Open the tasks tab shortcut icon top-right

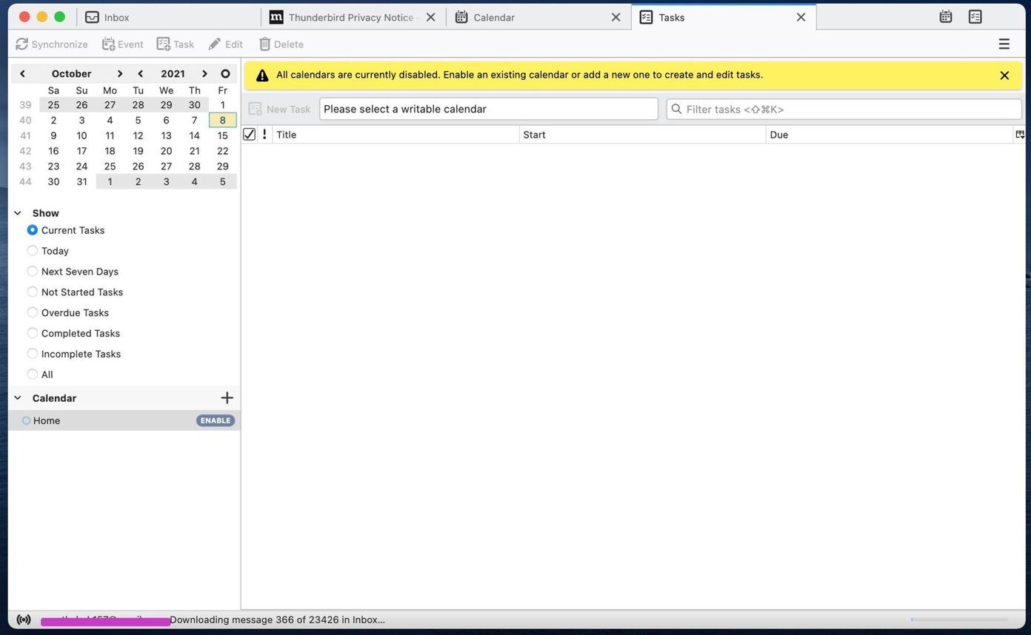coord(975,16)
